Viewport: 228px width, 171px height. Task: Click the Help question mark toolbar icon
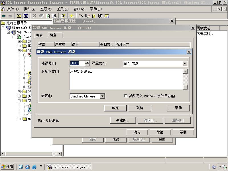click(x=63, y=16)
